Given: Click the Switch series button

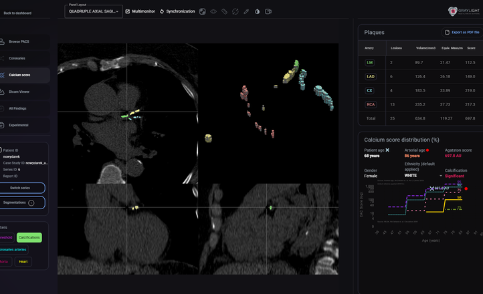Looking at the screenshot, I should point(22,188).
